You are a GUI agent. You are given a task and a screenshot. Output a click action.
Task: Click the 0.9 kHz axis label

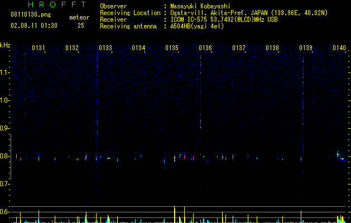pos(5,128)
